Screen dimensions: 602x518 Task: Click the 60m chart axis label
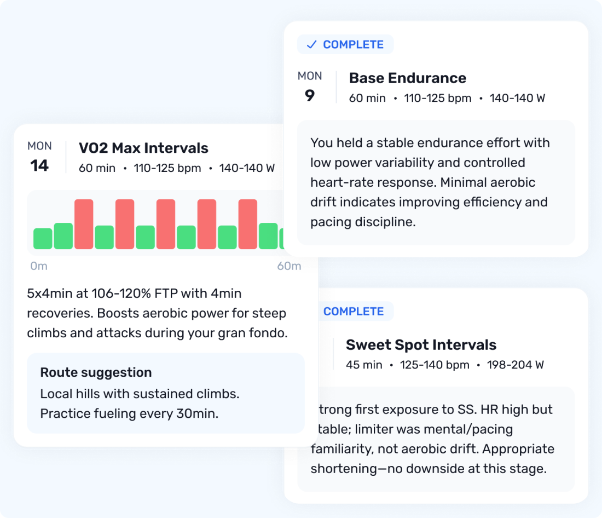289,267
